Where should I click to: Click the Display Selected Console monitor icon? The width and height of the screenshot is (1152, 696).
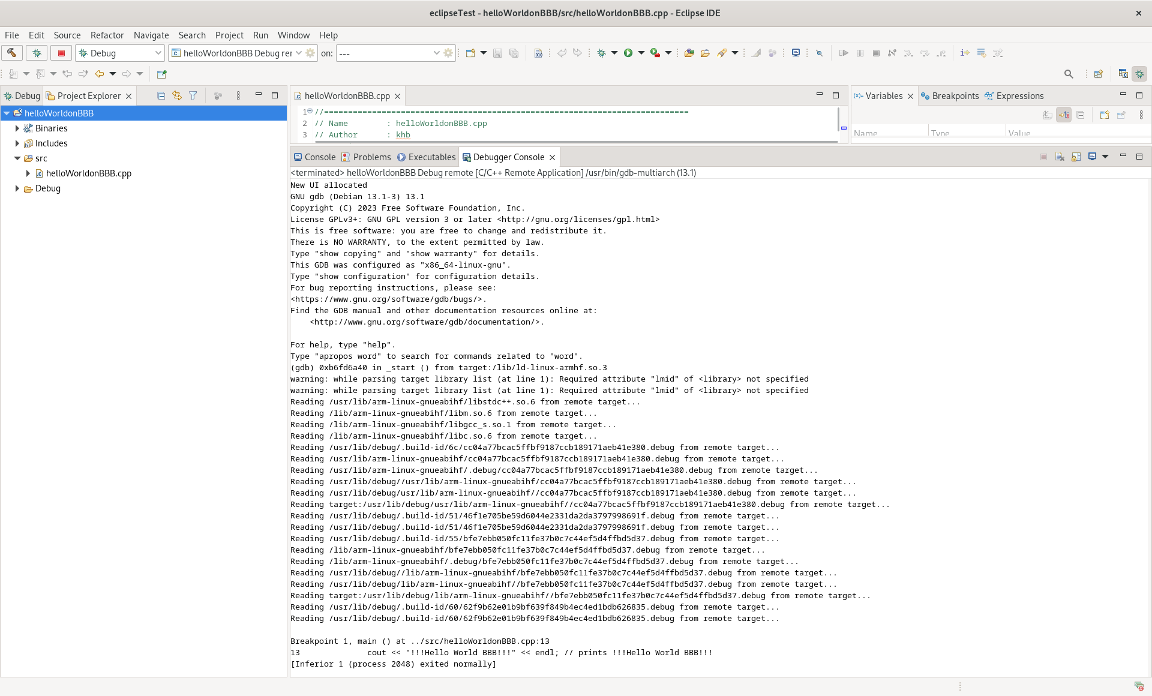1092,157
